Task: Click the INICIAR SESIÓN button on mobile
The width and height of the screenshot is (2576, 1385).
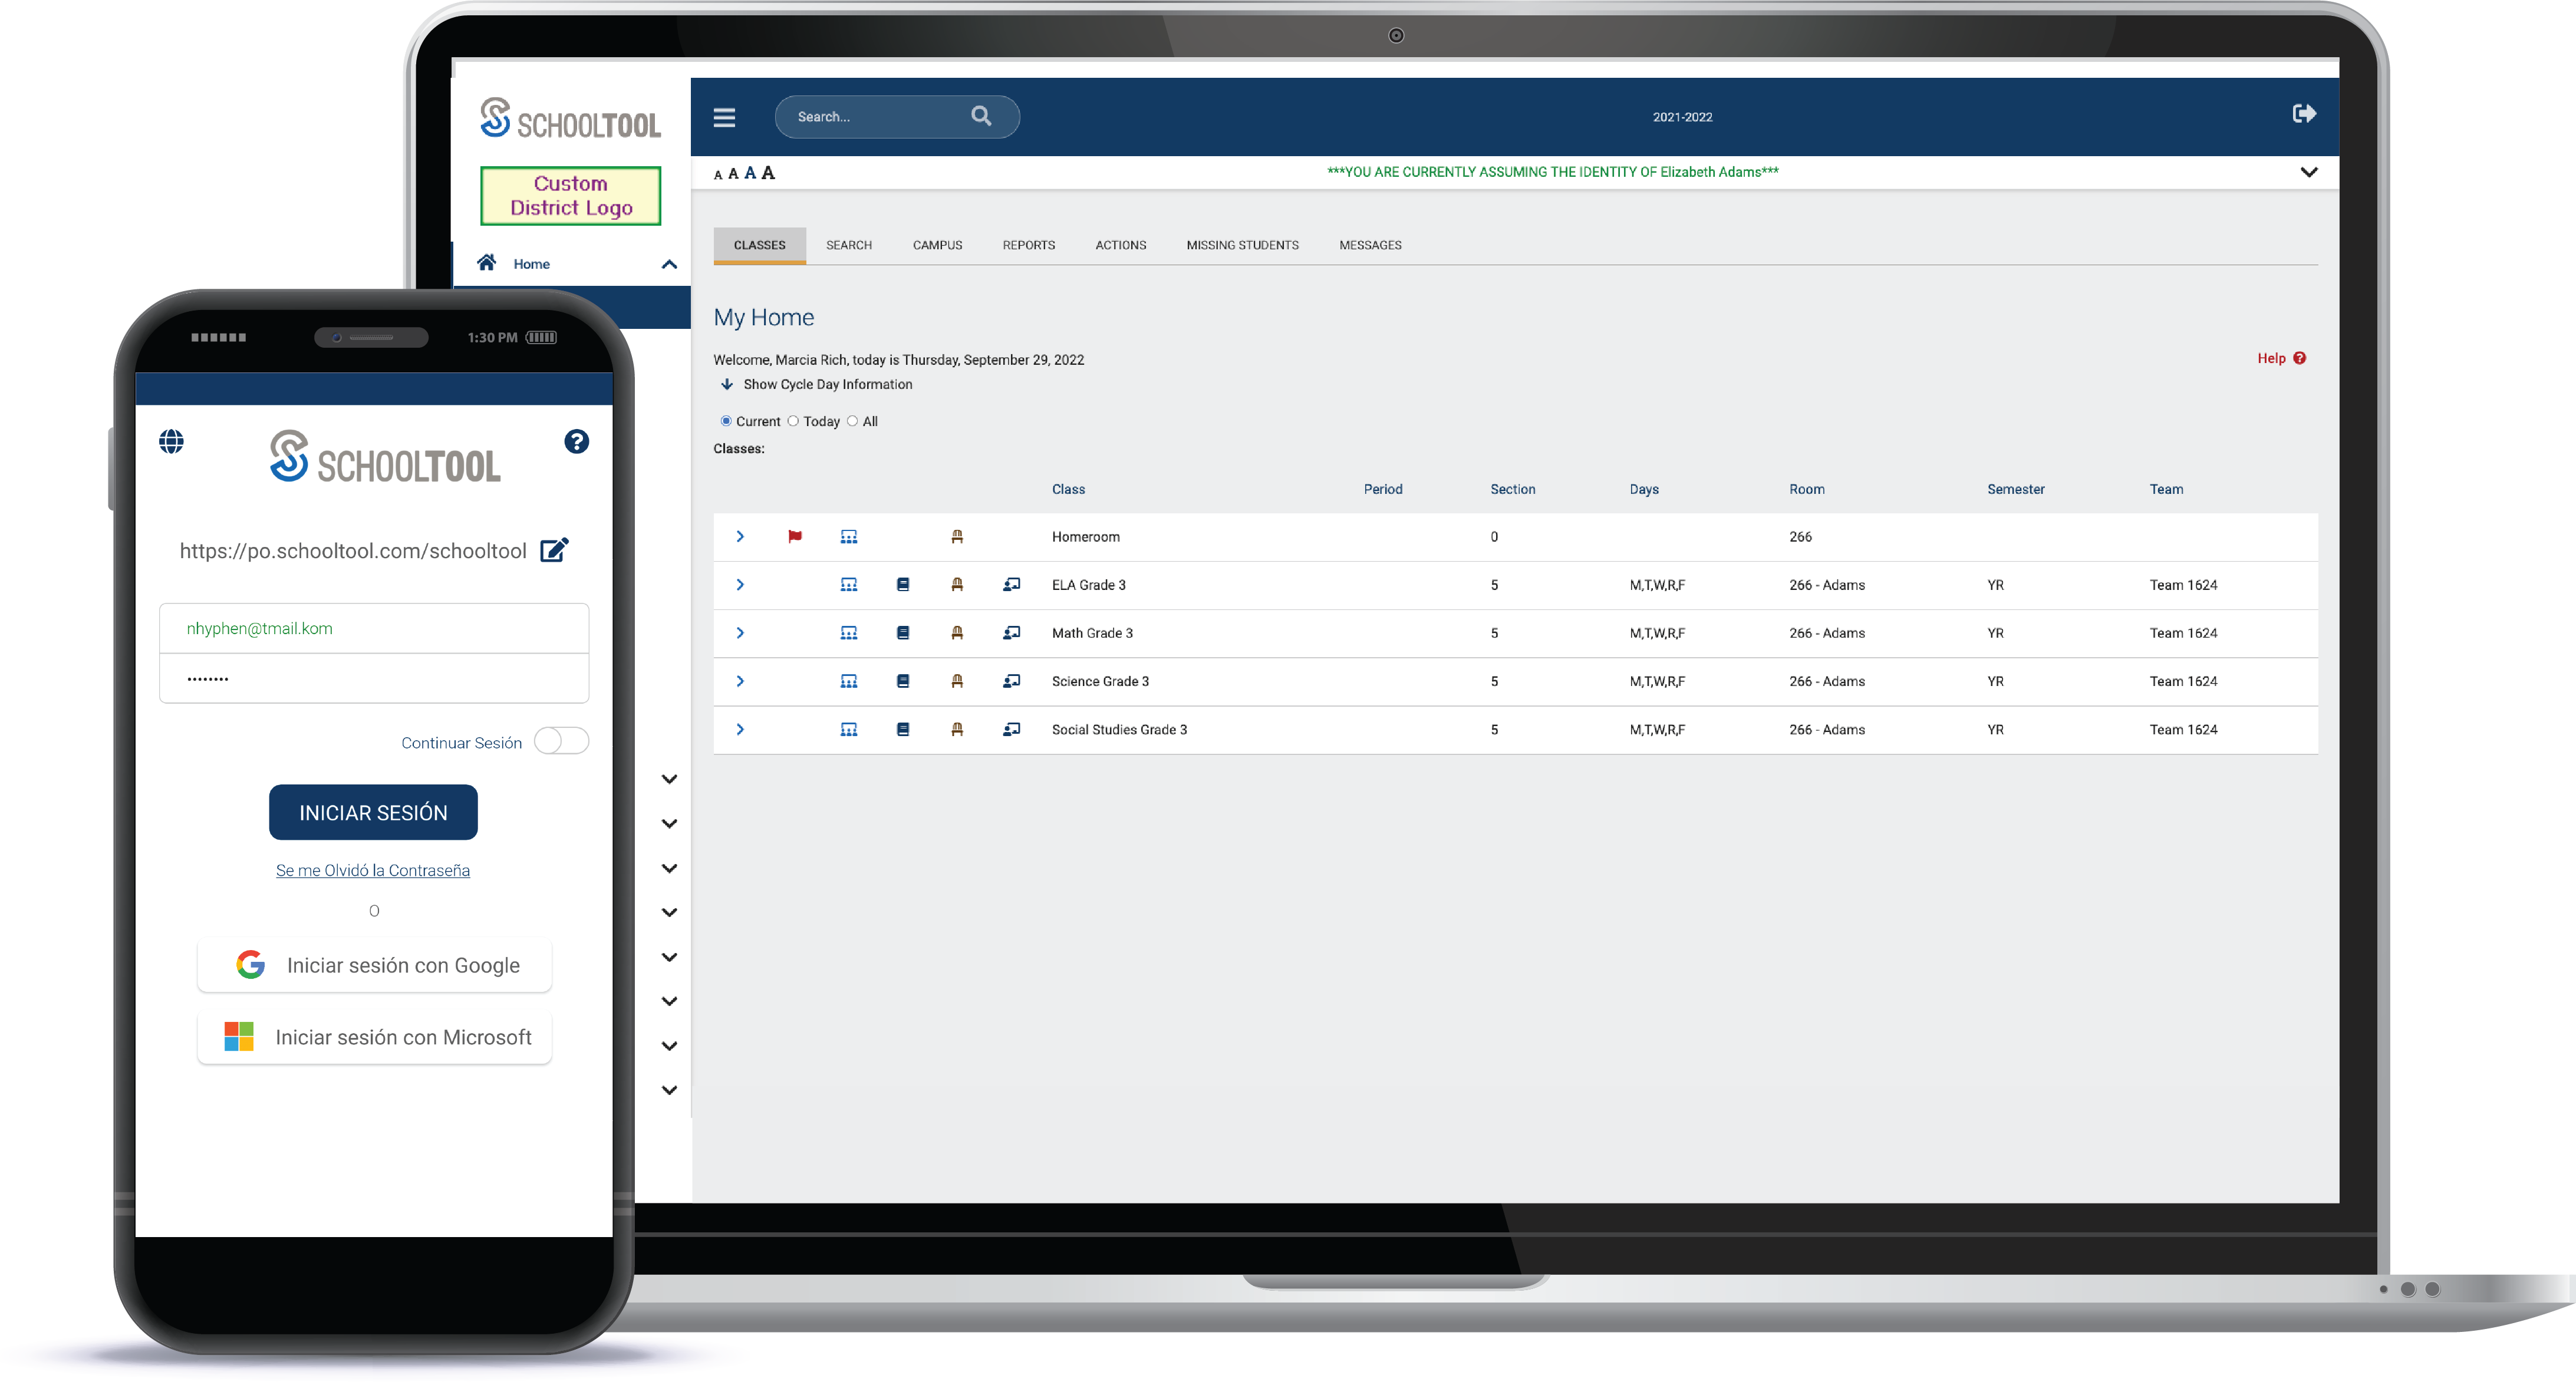Action: coord(374,812)
